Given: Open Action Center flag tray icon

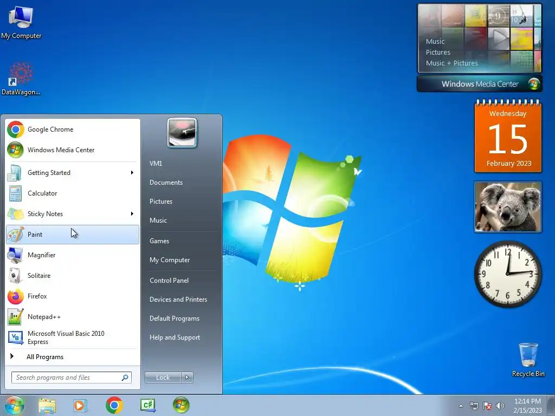Looking at the screenshot, I should [487, 406].
